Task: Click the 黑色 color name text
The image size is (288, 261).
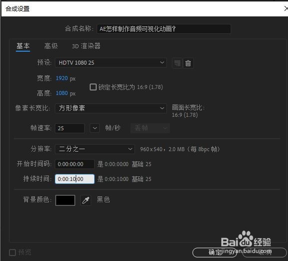Action: pyautogui.click(x=104, y=199)
